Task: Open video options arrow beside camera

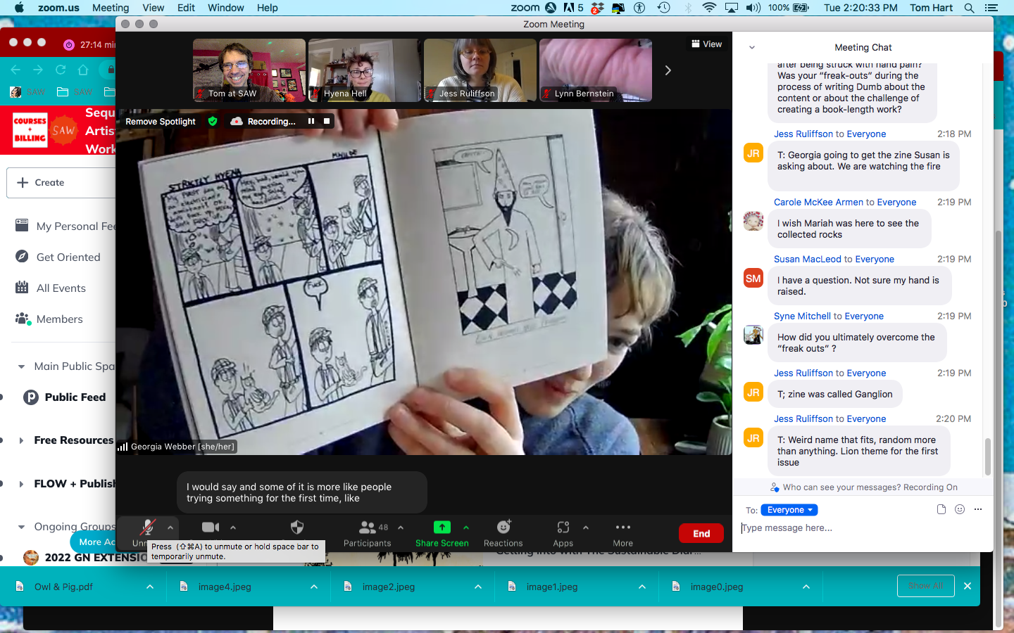Action: (x=233, y=527)
